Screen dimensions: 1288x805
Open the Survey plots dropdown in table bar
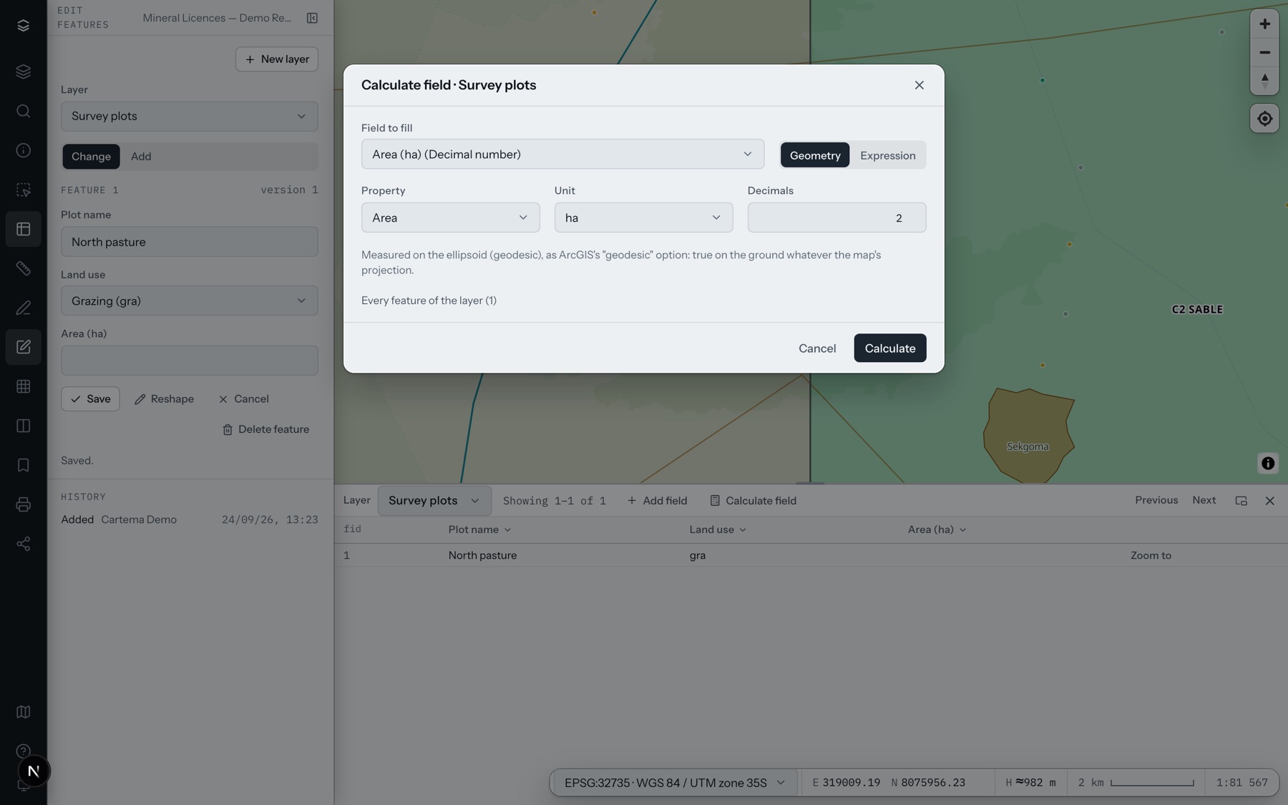(434, 501)
